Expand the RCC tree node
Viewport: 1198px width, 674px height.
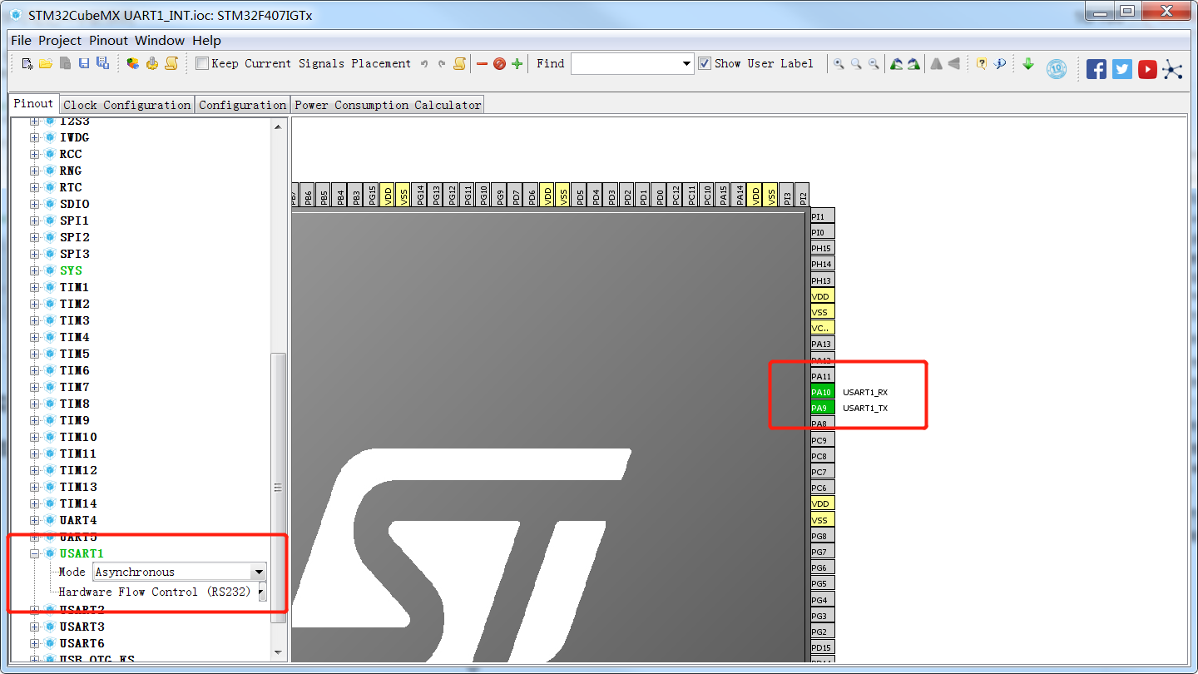[35, 154]
